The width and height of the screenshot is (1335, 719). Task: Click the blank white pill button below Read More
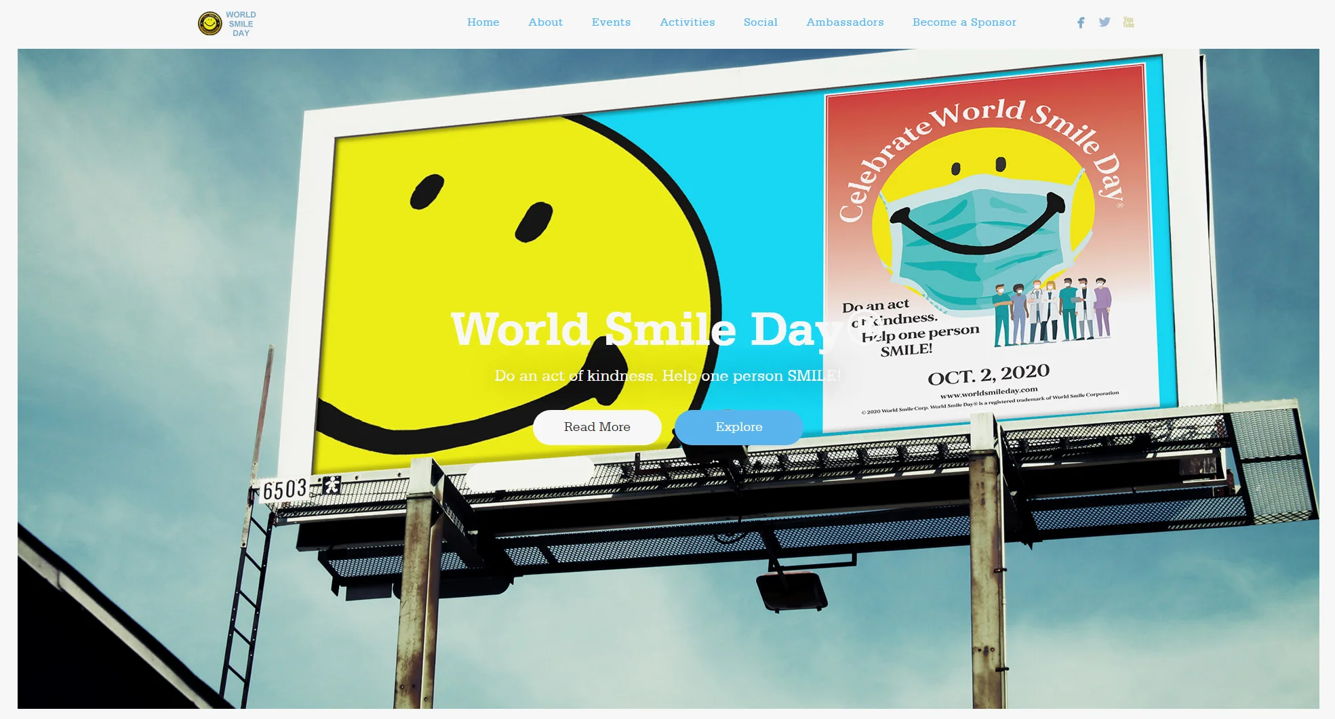point(530,473)
